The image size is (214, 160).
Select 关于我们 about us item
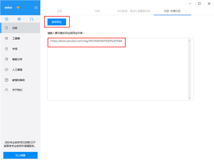coord(20,90)
